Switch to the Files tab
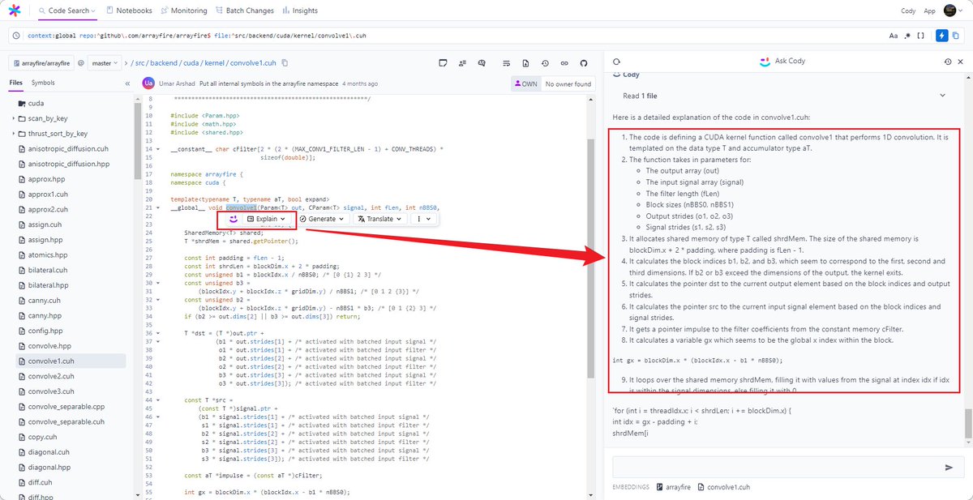The image size is (973, 500). coord(16,83)
